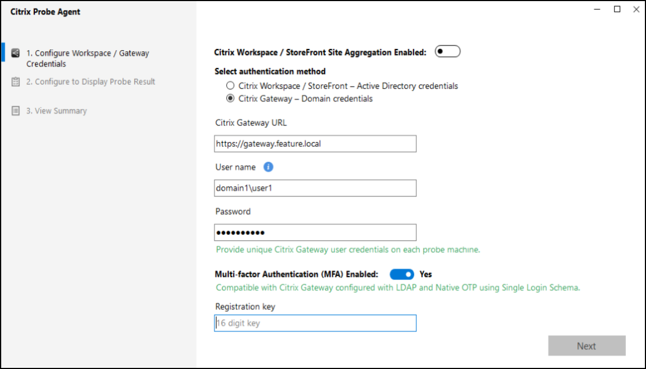Viewport: 646px width, 369px height.
Task: Go to step 2 Configure to Display Probe Result
Action: pos(91,82)
